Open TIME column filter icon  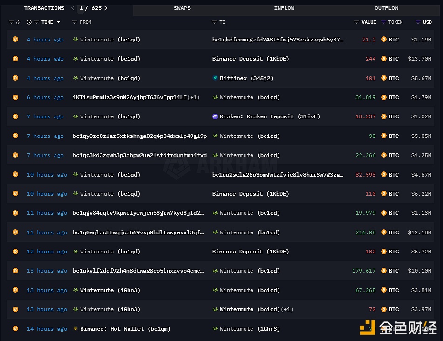(x=36, y=22)
